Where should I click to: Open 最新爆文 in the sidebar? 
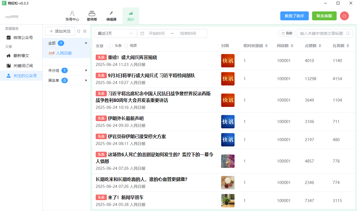pos(21,56)
